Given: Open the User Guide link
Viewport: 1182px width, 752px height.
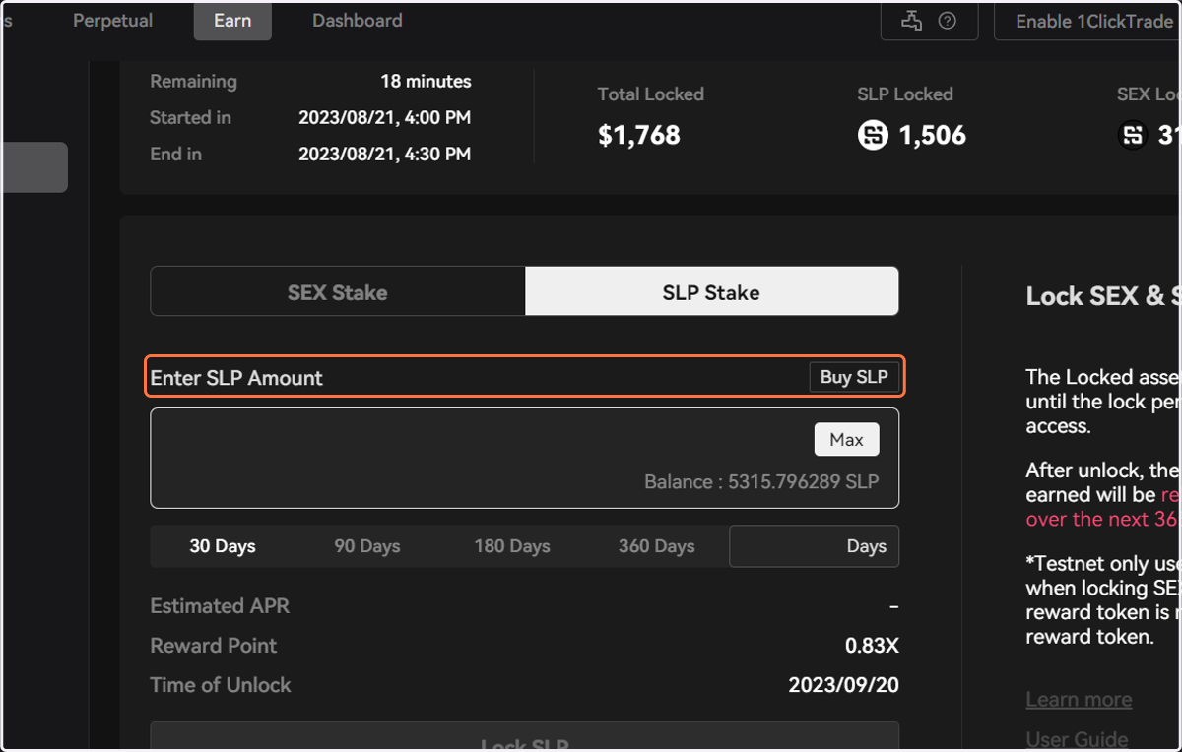Looking at the screenshot, I should click(x=1077, y=739).
